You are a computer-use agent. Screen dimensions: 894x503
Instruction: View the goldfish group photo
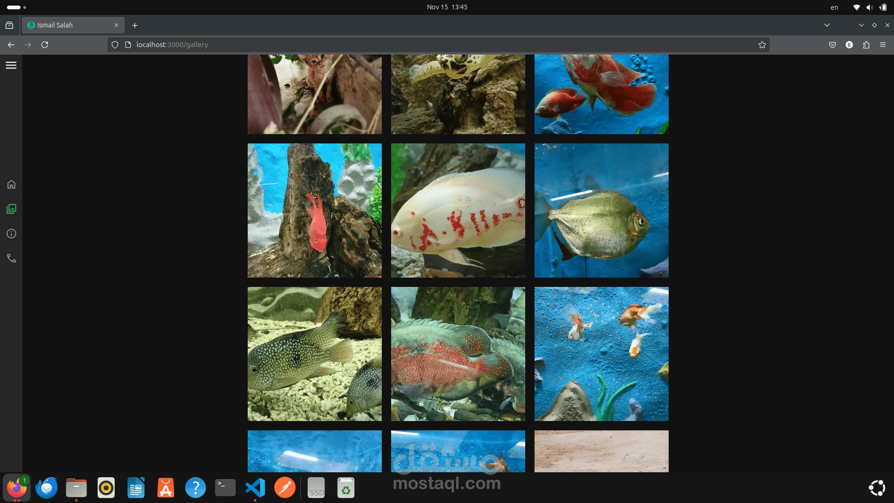click(601, 354)
